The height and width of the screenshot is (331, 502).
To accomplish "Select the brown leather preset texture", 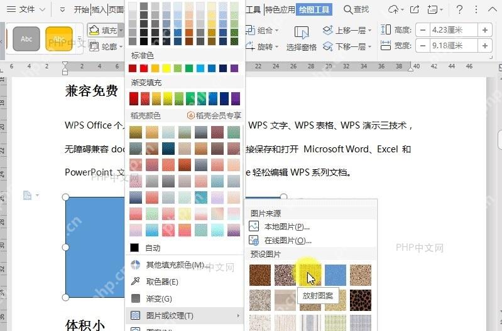I will tap(260, 275).
